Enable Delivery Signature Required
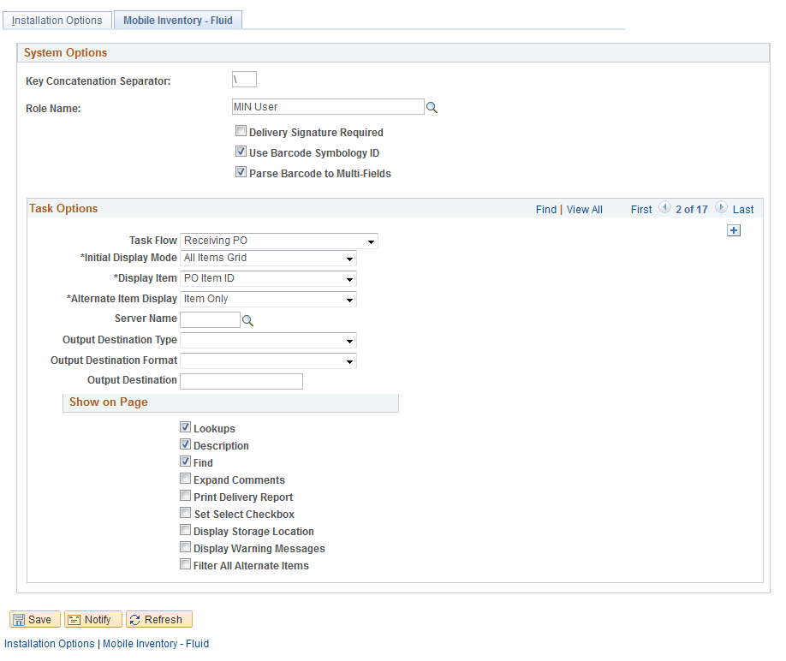 [x=241, y=131]
